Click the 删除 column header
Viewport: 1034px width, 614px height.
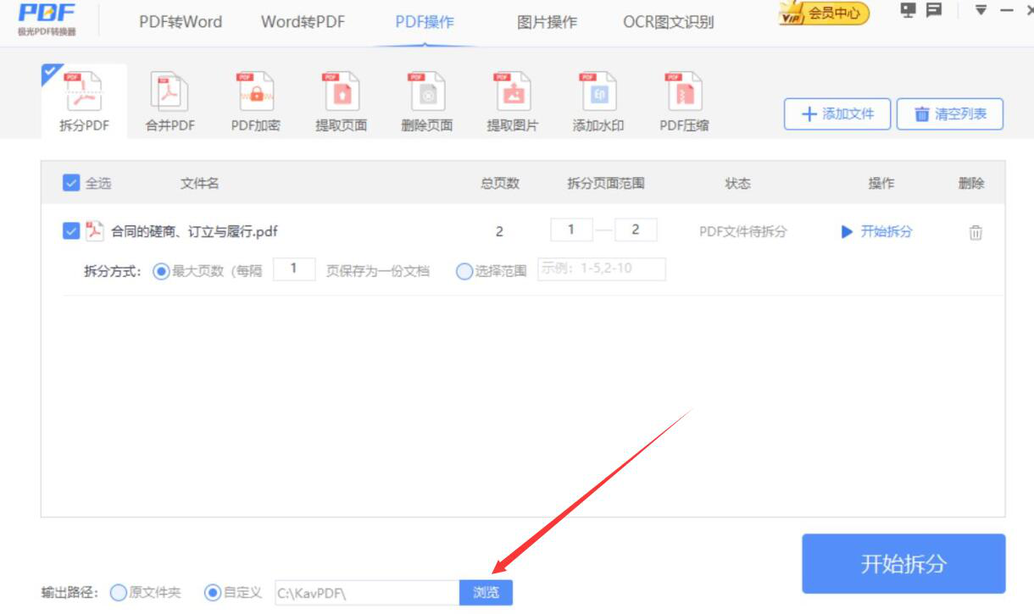[971, 183]
